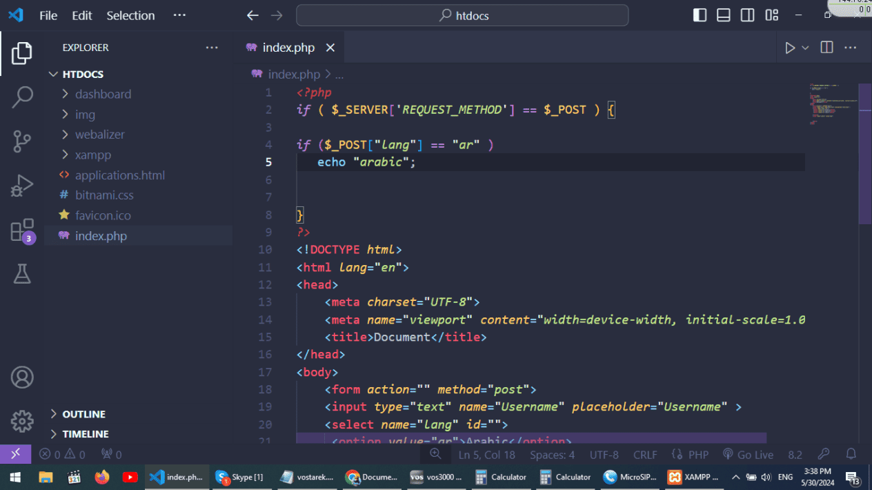Go forward with the right arrow

click(x=277, y=15)
